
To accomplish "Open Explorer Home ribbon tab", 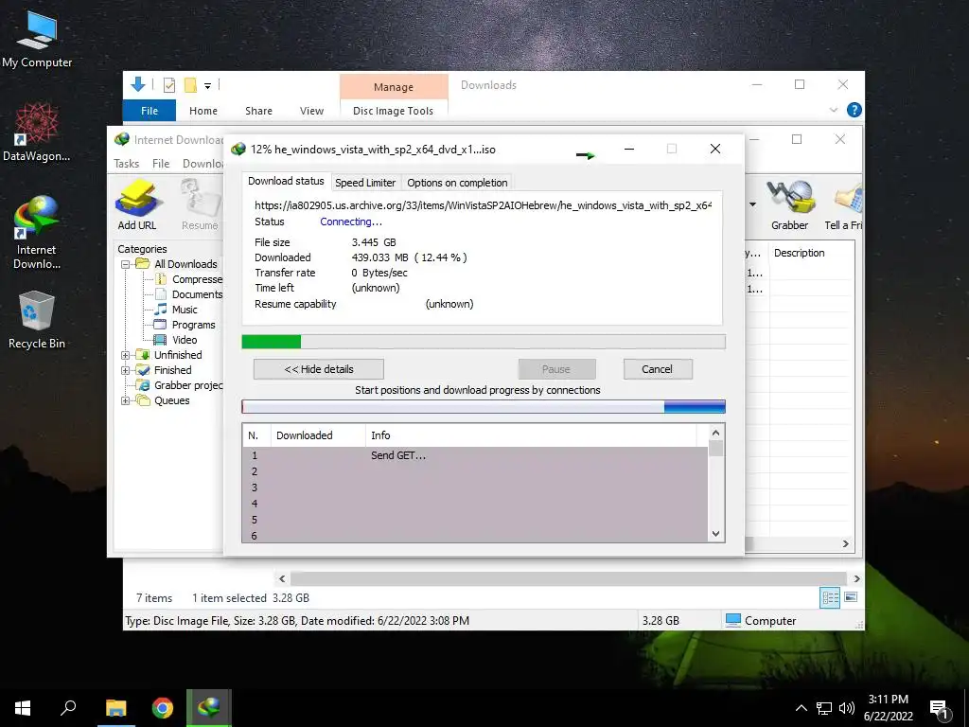I will click(x=203, y=111).
